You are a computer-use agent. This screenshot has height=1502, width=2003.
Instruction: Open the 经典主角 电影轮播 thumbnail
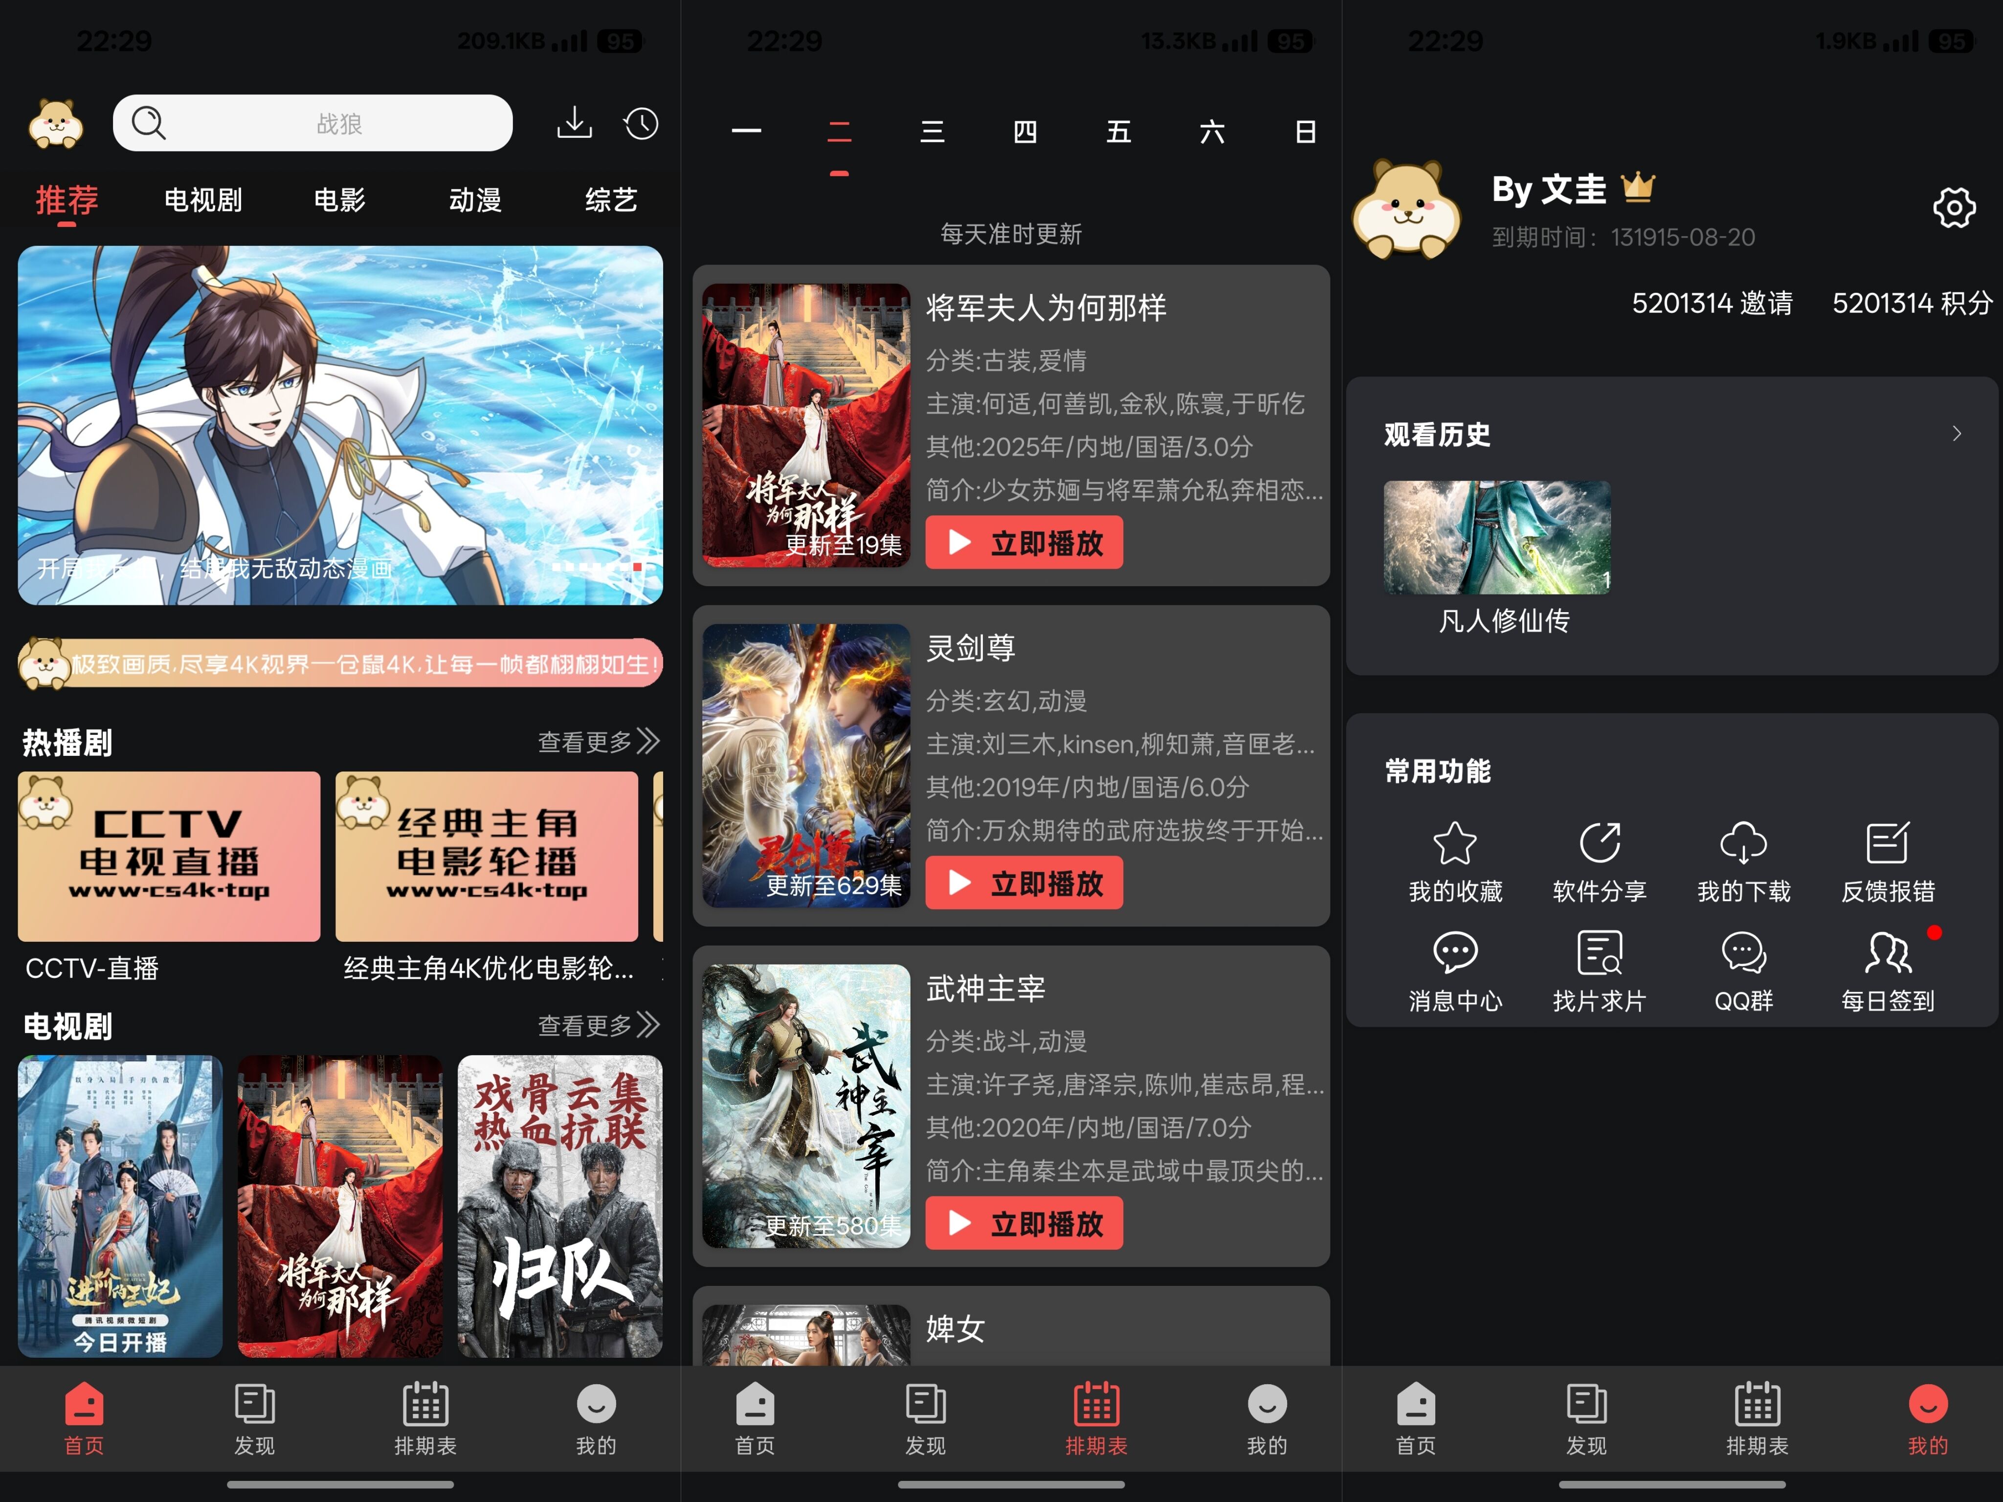click(x=487, y=857)
